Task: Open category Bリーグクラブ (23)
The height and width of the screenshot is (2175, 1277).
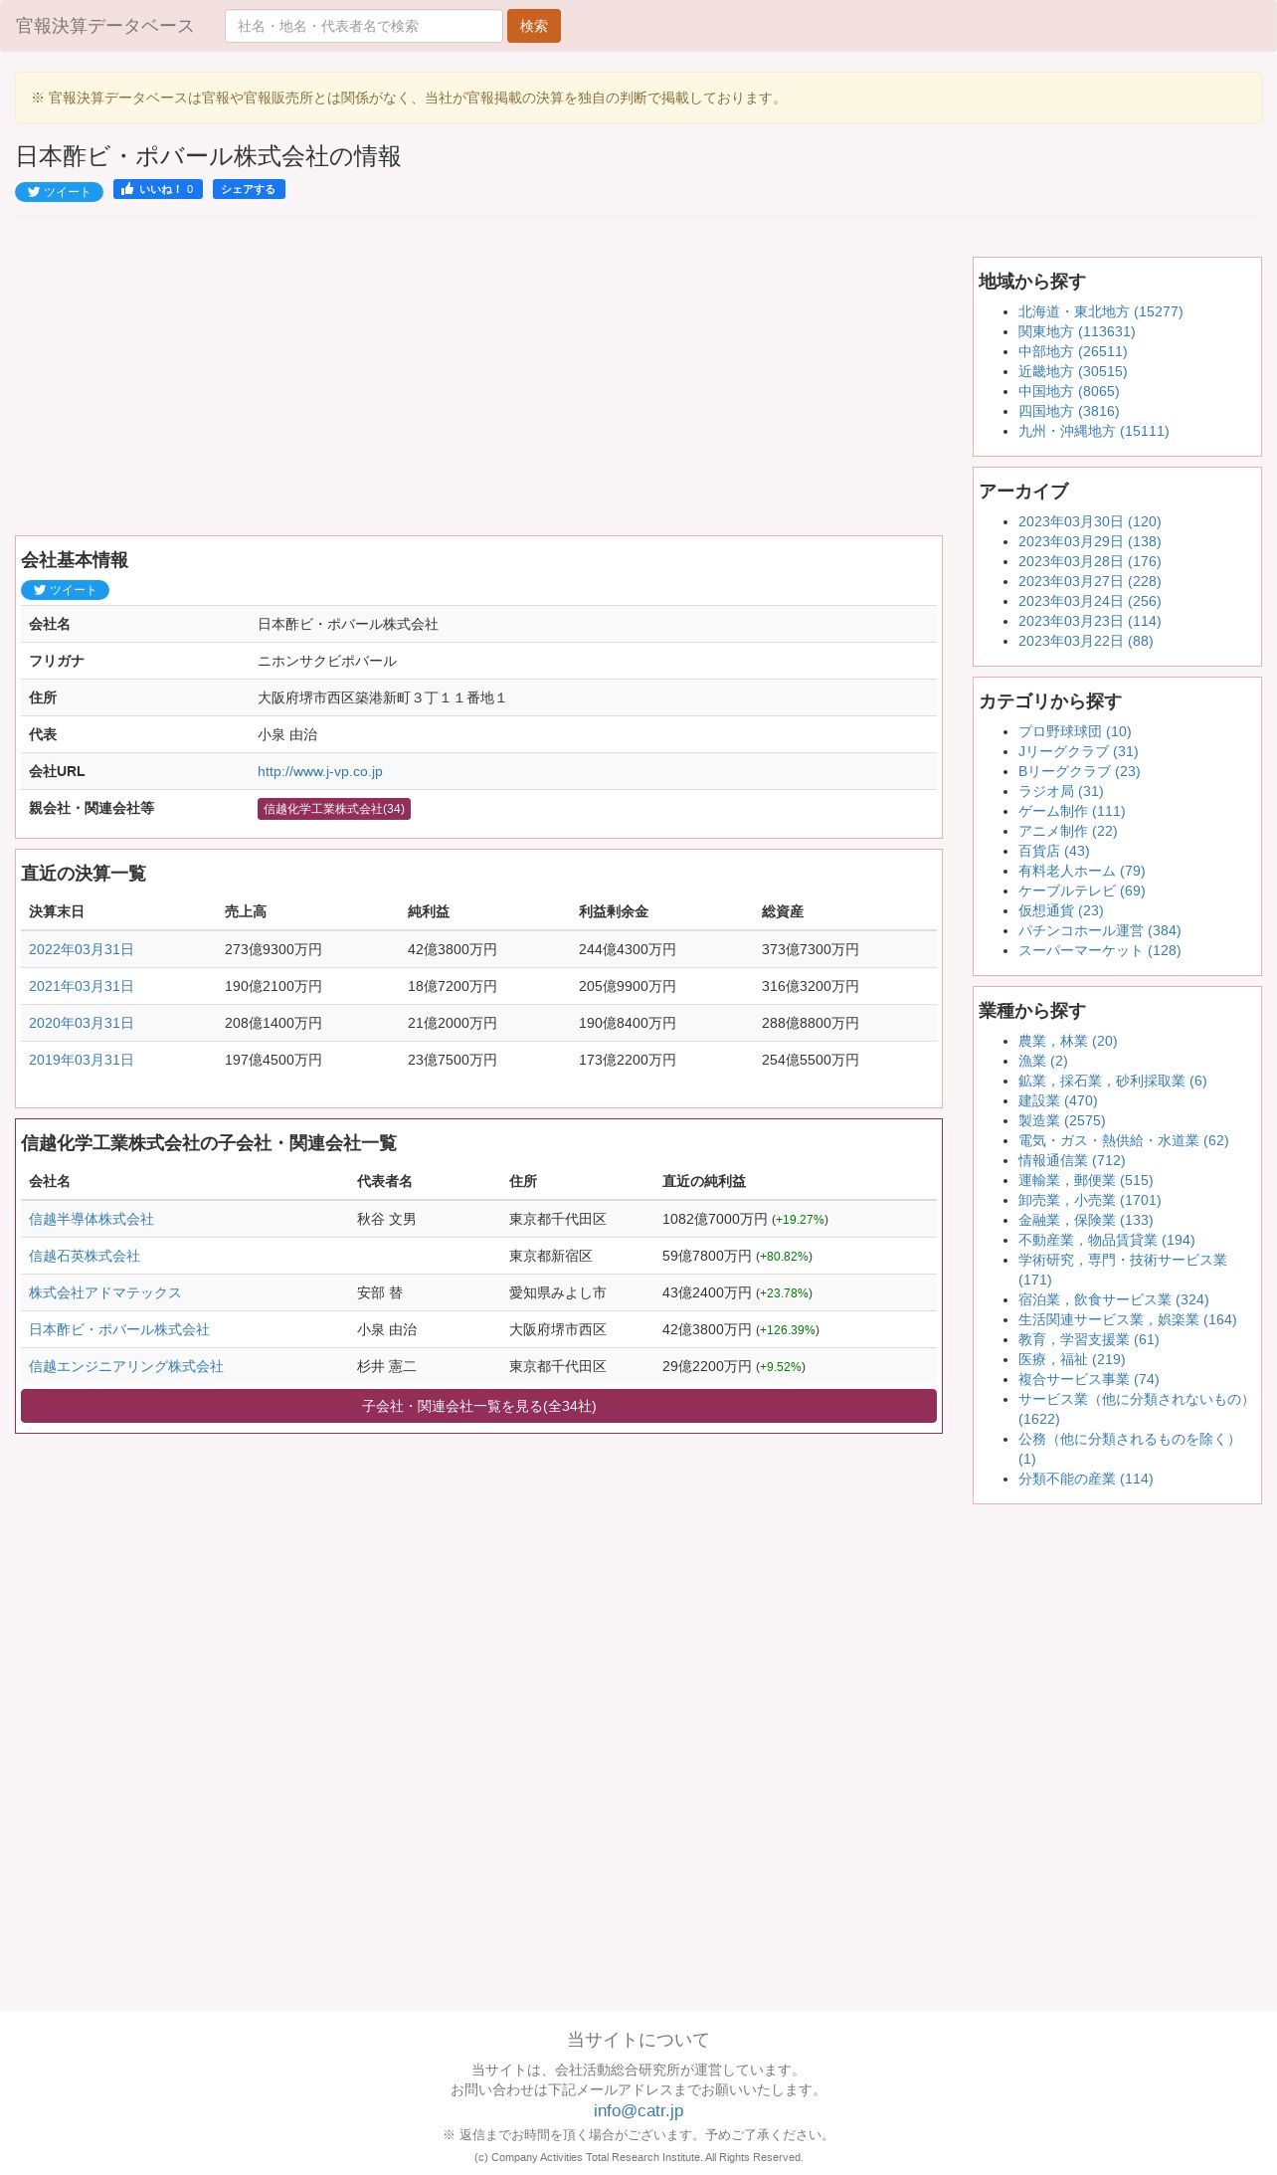Action: pyautogui.click(x=1079, y=772)
